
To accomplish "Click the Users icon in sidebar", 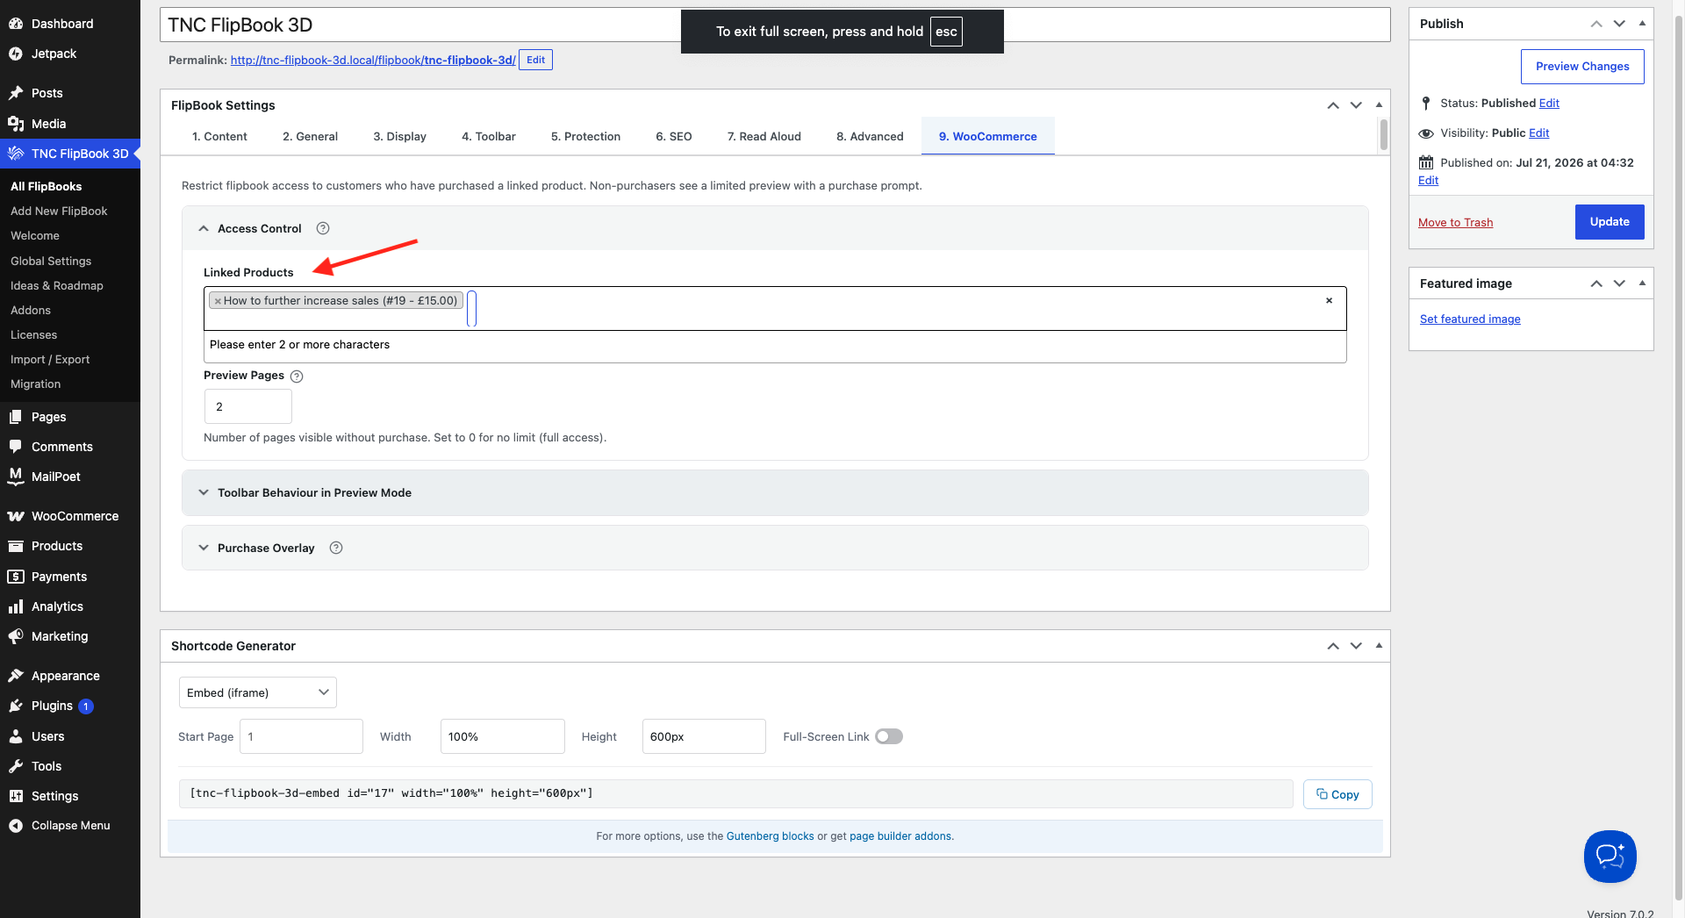I will click(16, 736).
